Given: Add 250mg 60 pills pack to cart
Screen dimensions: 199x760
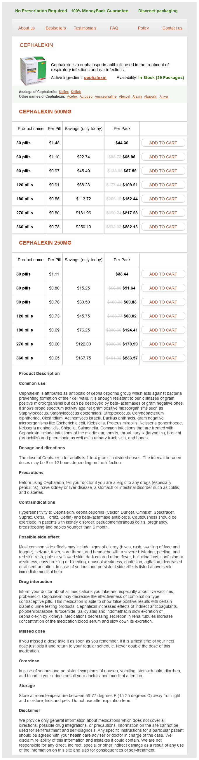Looking at the screenshot, I should pyautogui.click(x=163, y=288).
